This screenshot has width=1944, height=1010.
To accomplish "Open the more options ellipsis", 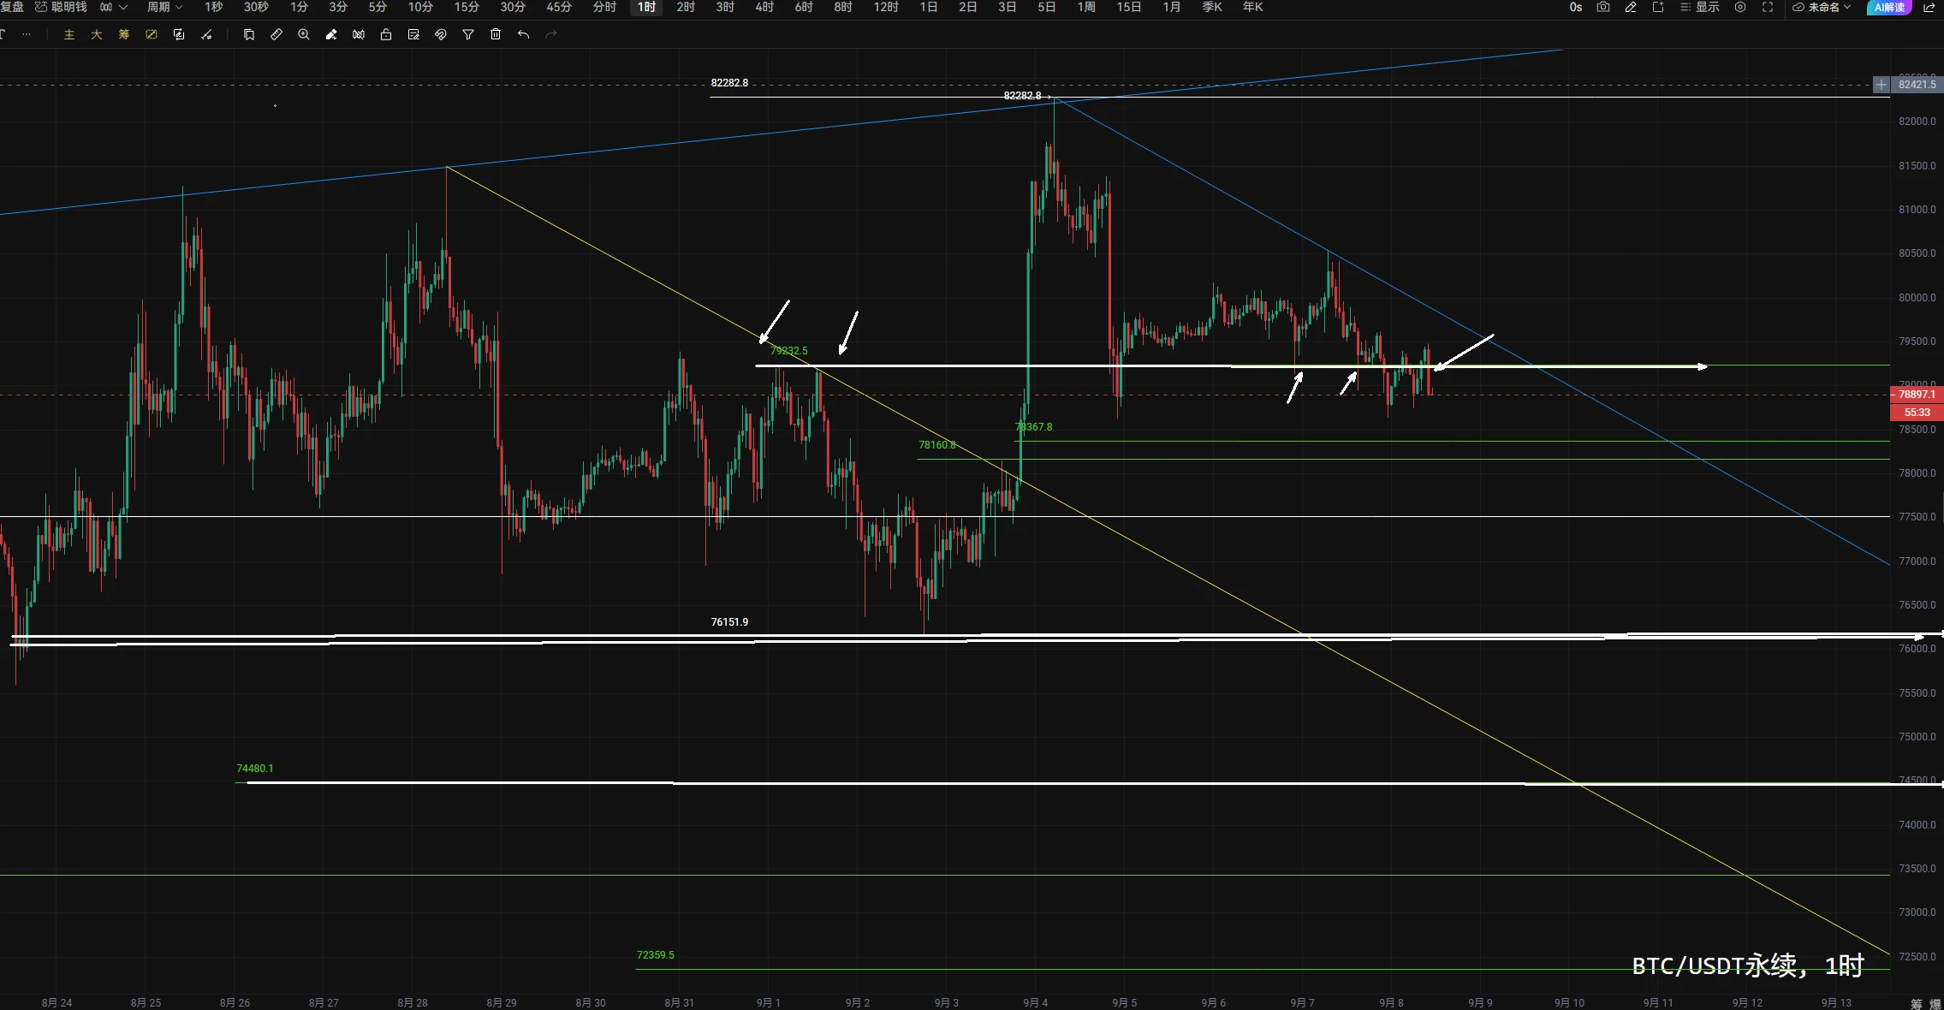I will 27,35.
